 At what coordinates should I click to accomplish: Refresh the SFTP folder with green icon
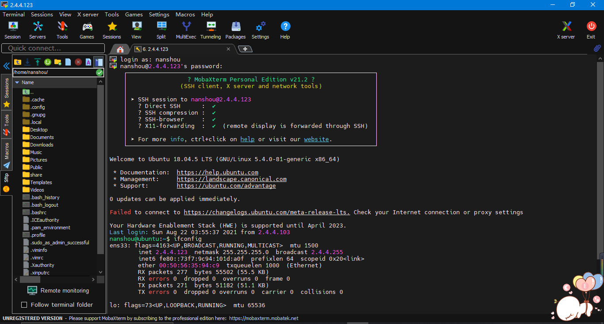(x=48, y=62)
